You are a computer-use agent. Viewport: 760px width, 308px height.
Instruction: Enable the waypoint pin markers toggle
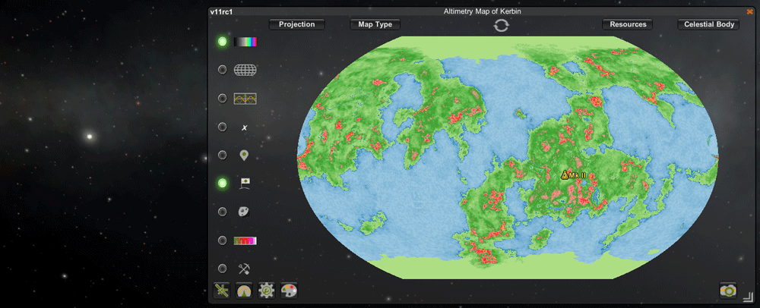click(x=223, y=156)
